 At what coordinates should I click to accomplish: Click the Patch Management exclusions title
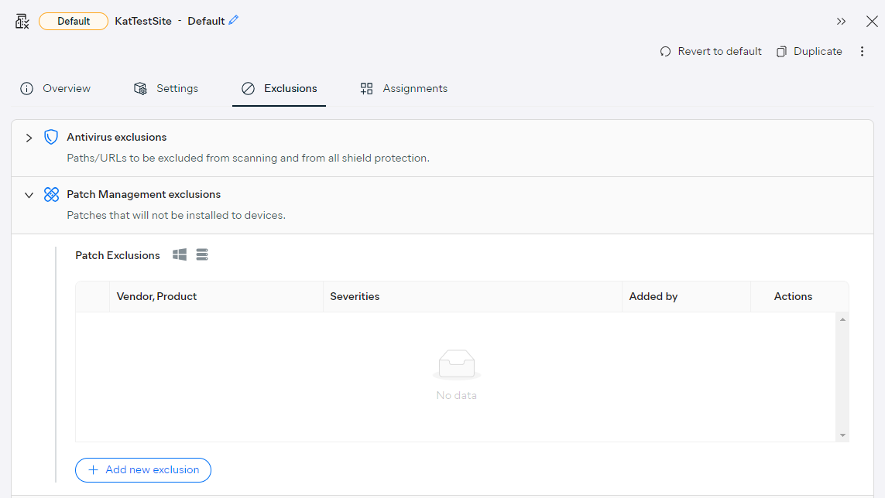click(144, 195)
